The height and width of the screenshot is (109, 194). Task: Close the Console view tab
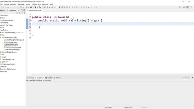click(44, 78)
